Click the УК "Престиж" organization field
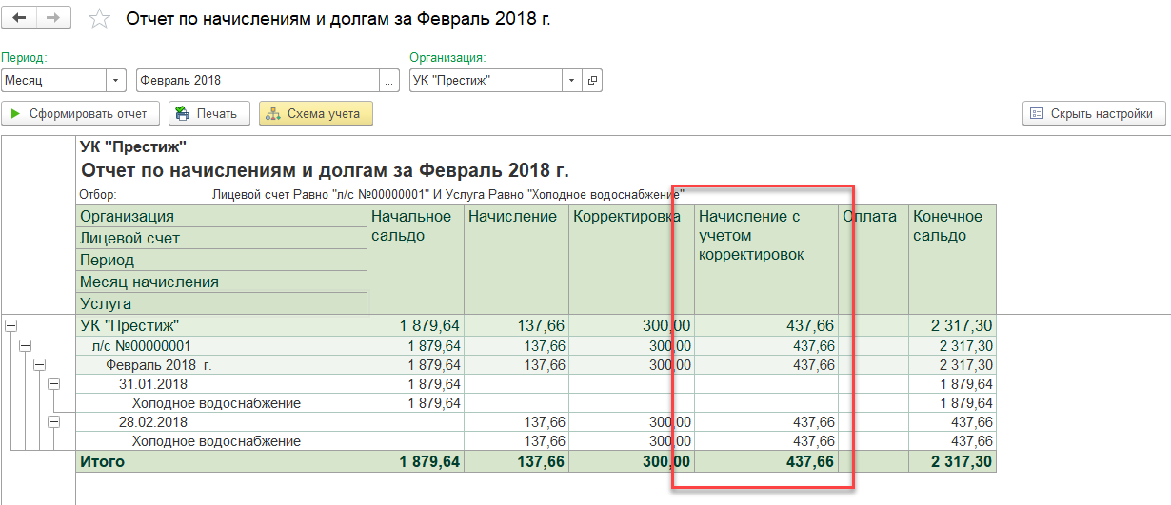 click(486, 81)
